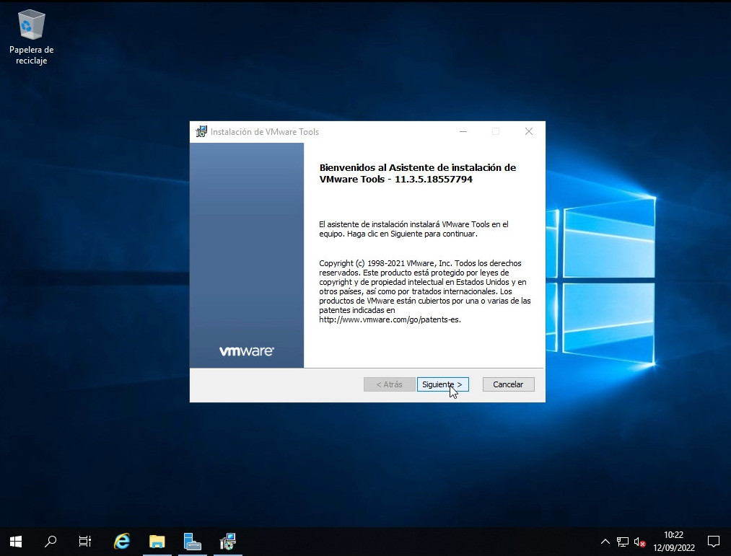The image size is (731, 556).
Task: Click the installer icon in the title bar
Action: [201, 132]
